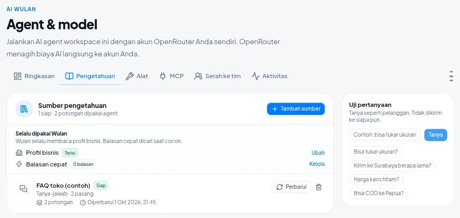
Task: Go to Serah ke tim tab
Action: point(218,76)
